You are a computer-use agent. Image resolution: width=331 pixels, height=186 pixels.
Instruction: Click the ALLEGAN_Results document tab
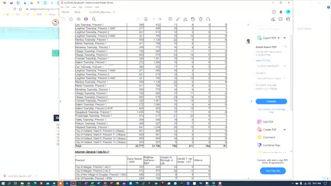(x=101, y=12)
